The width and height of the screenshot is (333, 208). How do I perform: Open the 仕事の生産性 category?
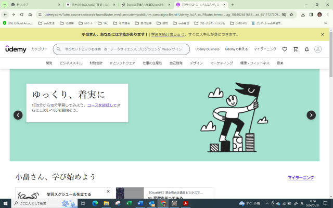(152, 63)
